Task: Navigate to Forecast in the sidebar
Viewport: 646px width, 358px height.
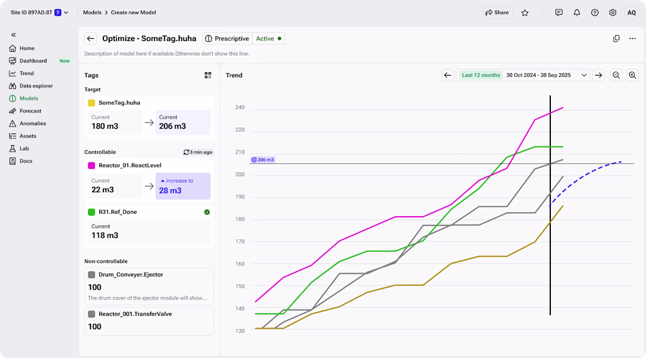Action: coord(30,111)
